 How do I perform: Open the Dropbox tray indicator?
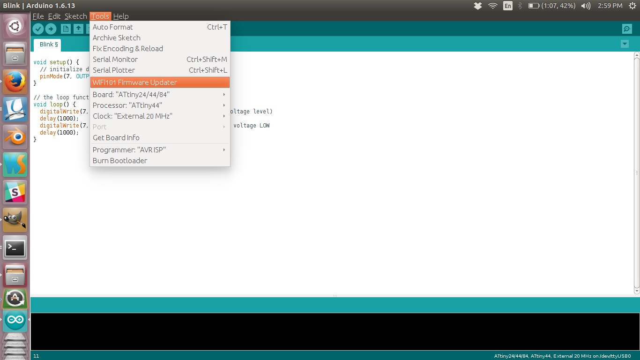point(478,6)
